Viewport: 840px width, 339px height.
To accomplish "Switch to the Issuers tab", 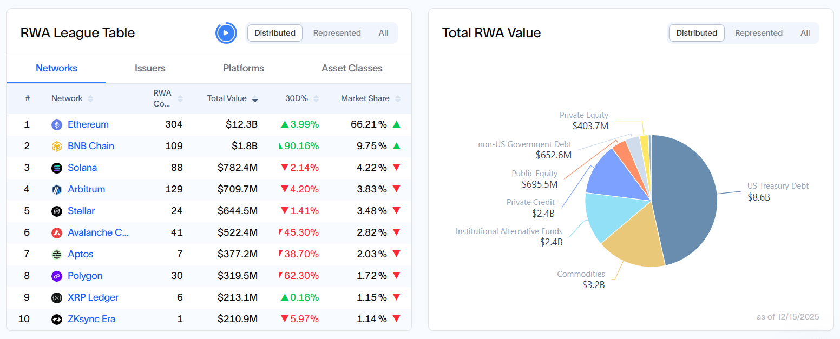I will pos(150,68).
